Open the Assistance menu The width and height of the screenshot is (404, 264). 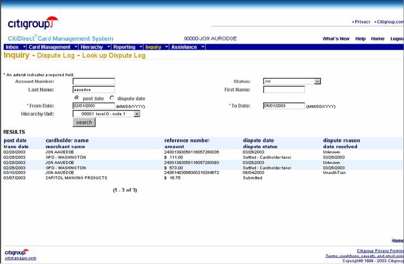[x=184, y=47]
